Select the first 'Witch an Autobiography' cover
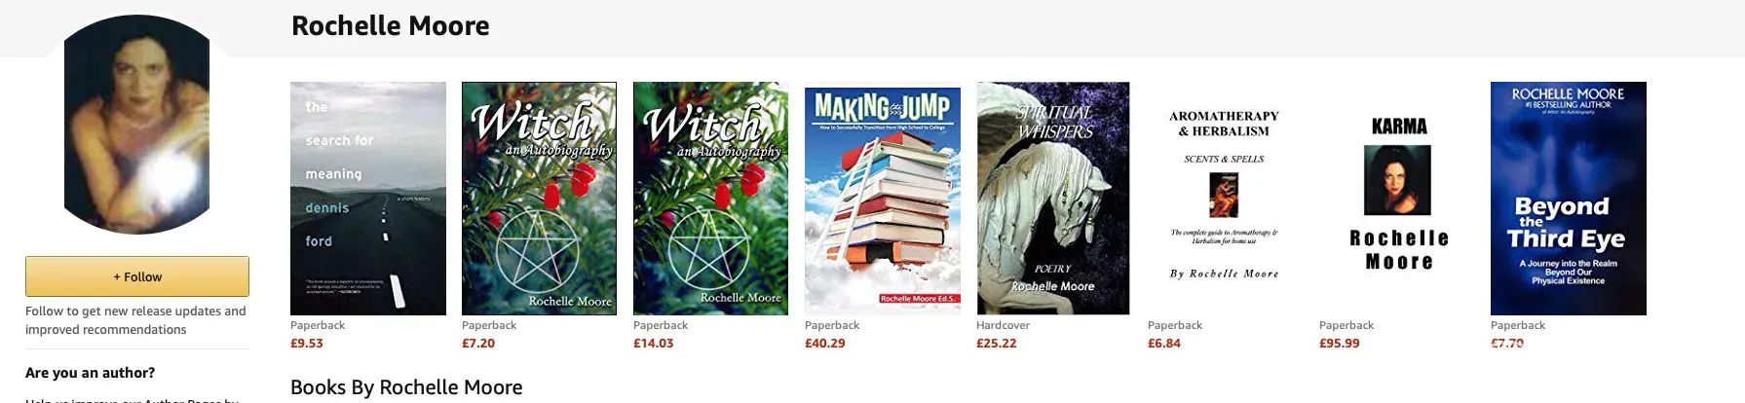This screenshot has height=403, width=1745. tap(539, 199)
